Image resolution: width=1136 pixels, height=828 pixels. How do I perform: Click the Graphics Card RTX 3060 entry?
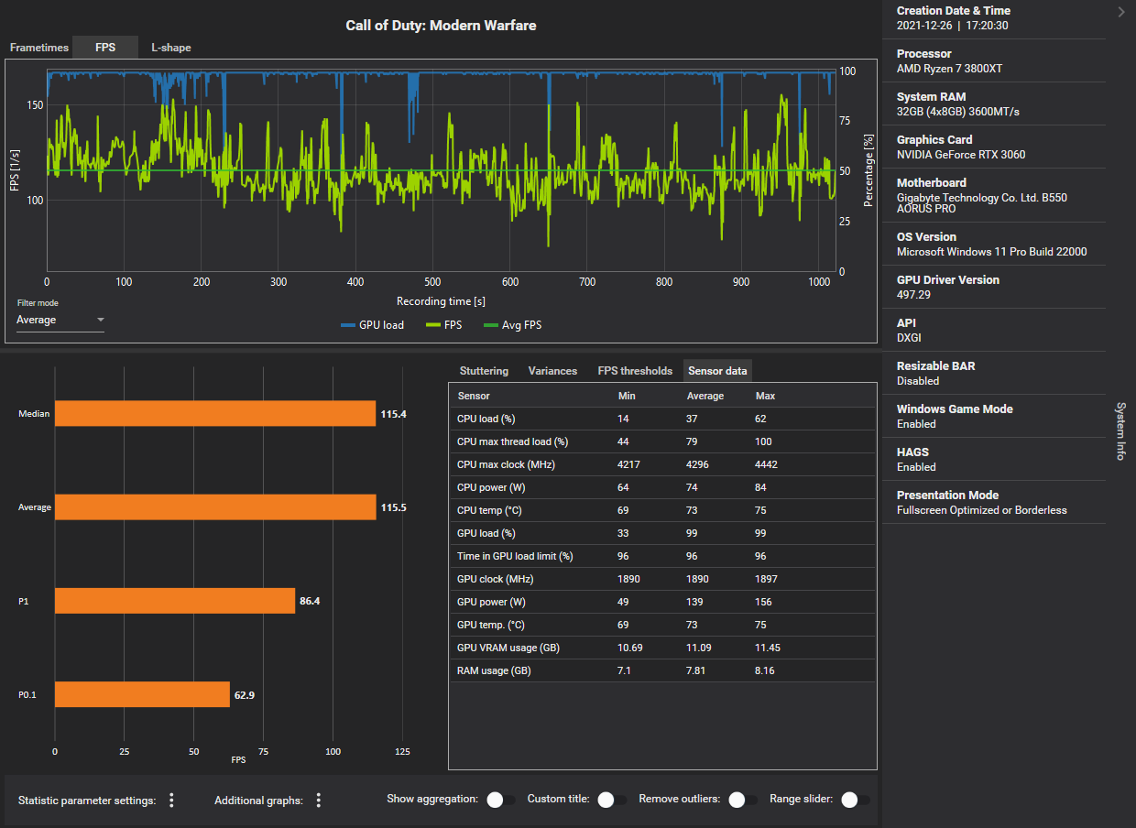pos(994,147)
